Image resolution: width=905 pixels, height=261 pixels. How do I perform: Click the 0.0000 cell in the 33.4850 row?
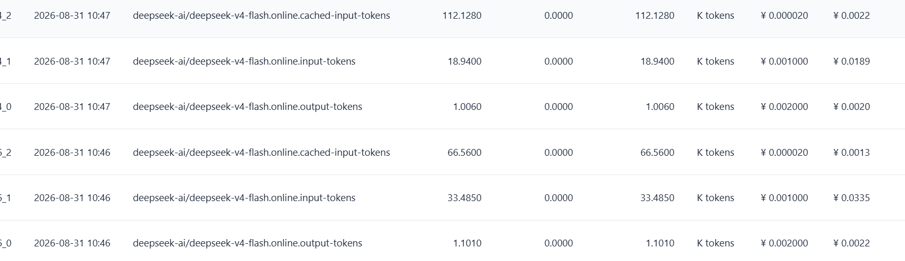[558, 198]
